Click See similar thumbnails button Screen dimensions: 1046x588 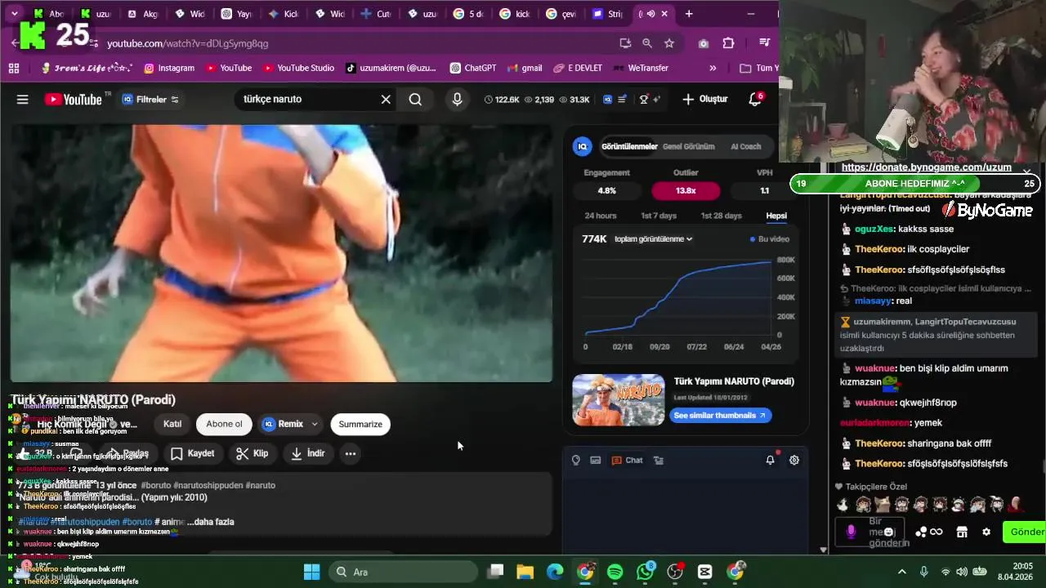719,415
